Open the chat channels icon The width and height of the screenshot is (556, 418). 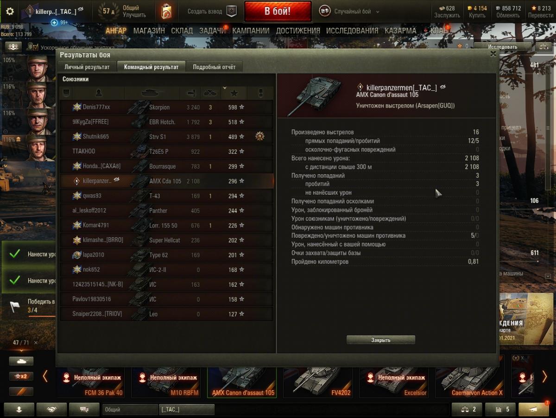tap(84, 410)
